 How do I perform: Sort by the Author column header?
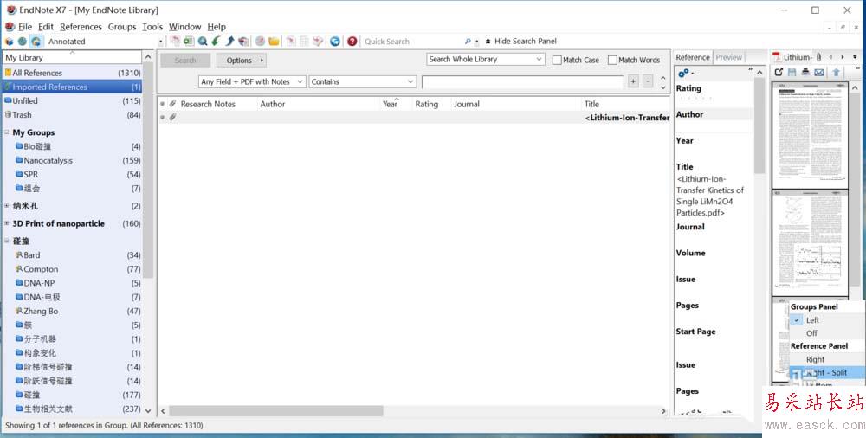[x=272, y=104]
